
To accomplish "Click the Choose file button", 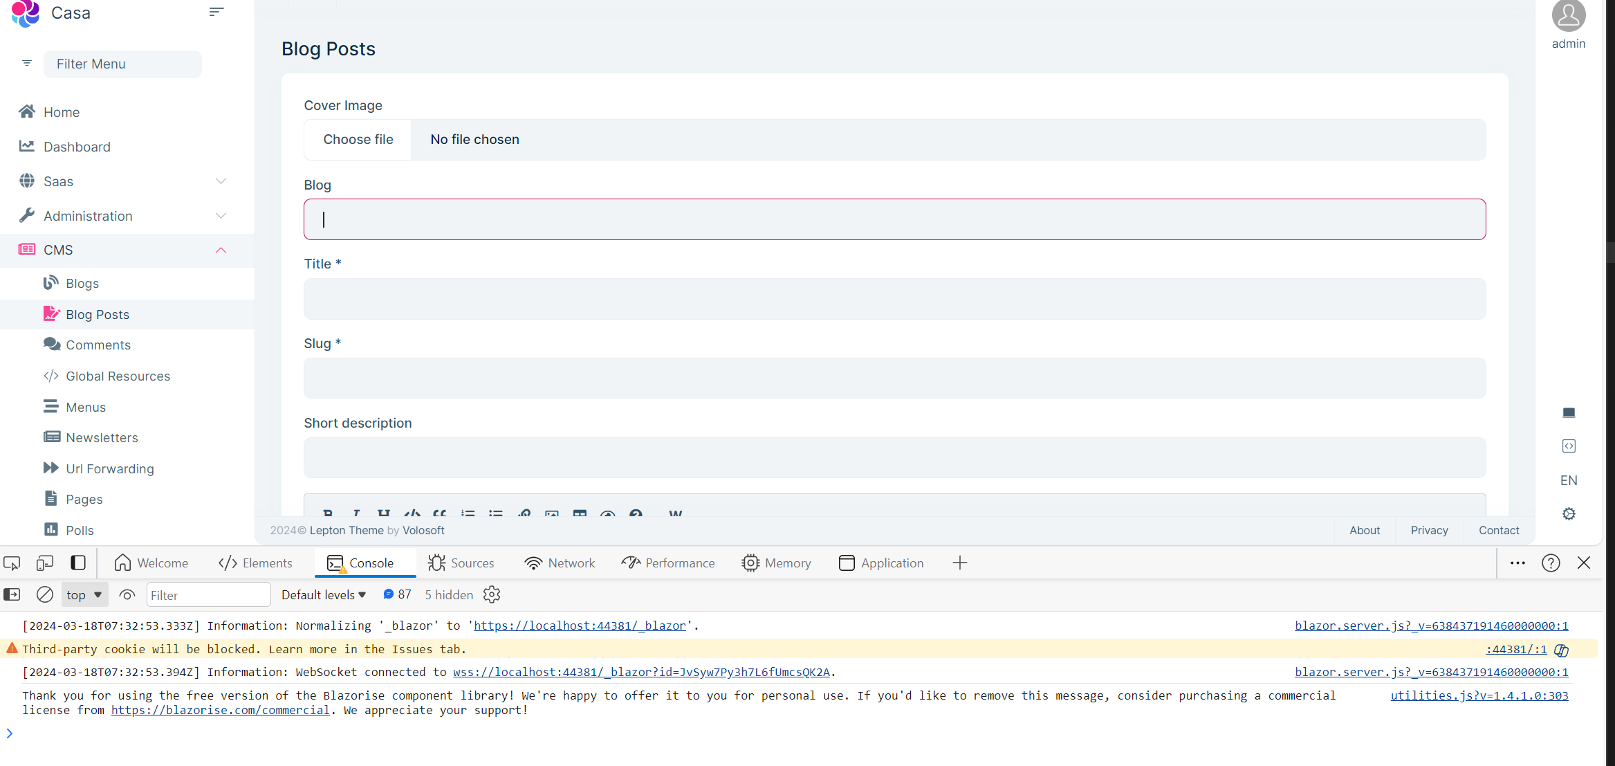I will pos(358,139).
